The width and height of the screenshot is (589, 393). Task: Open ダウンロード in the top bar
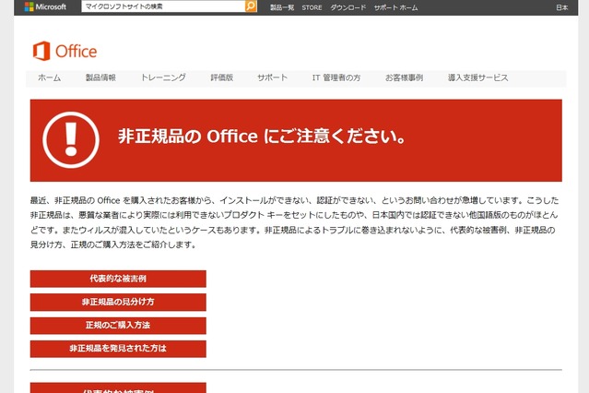click(x=348, y=7)
